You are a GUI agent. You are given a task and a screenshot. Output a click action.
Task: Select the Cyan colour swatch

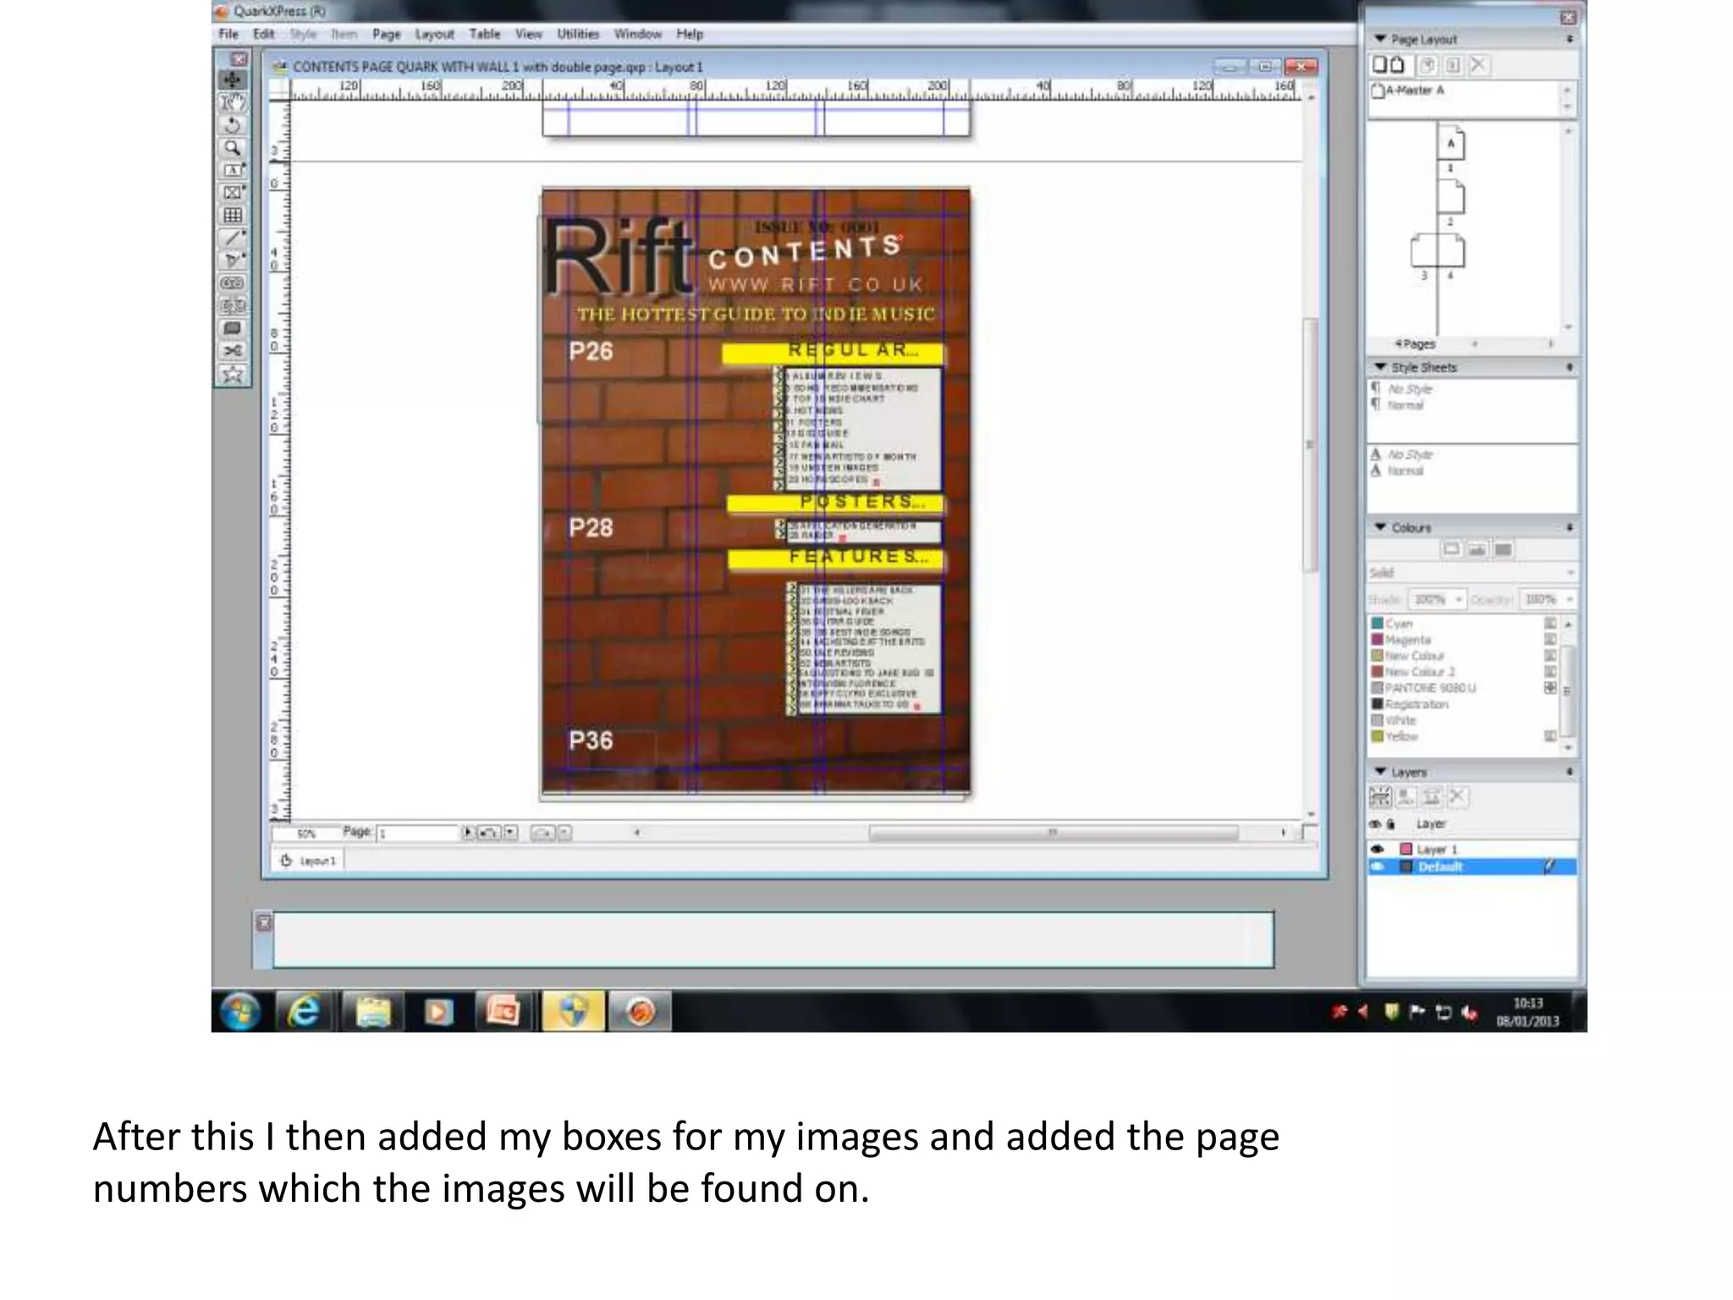[1378, 624]
